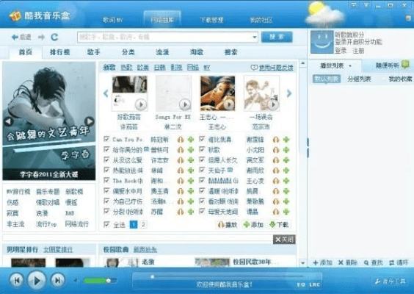Skip to the next track
This screenshot has width=414, height=294.
(x=57, y=280)
